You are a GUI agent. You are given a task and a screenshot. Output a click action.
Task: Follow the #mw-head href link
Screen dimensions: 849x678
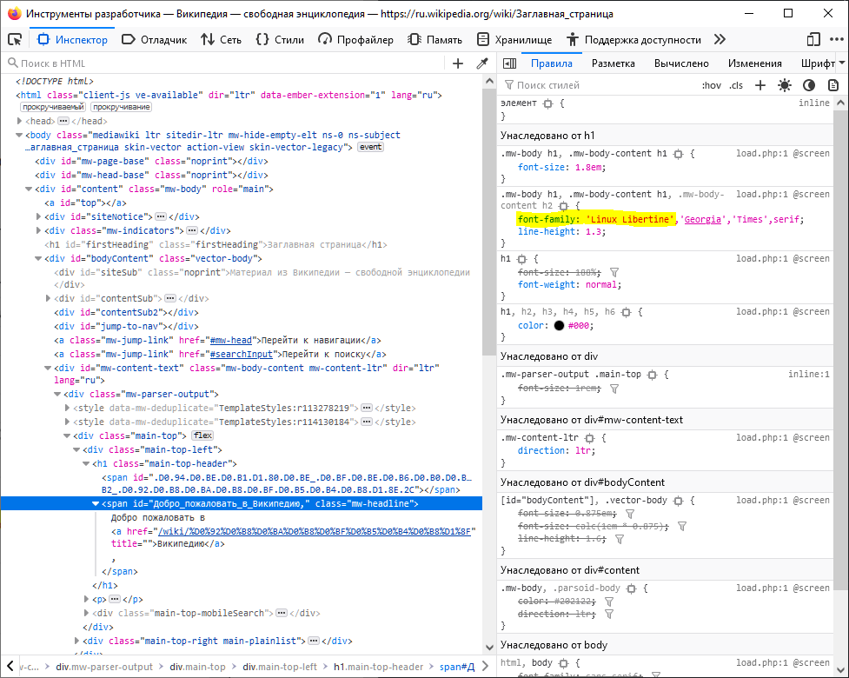(230, 341)
